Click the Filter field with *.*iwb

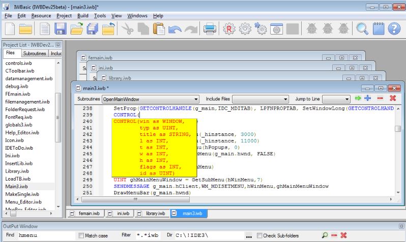click(148, 235)
